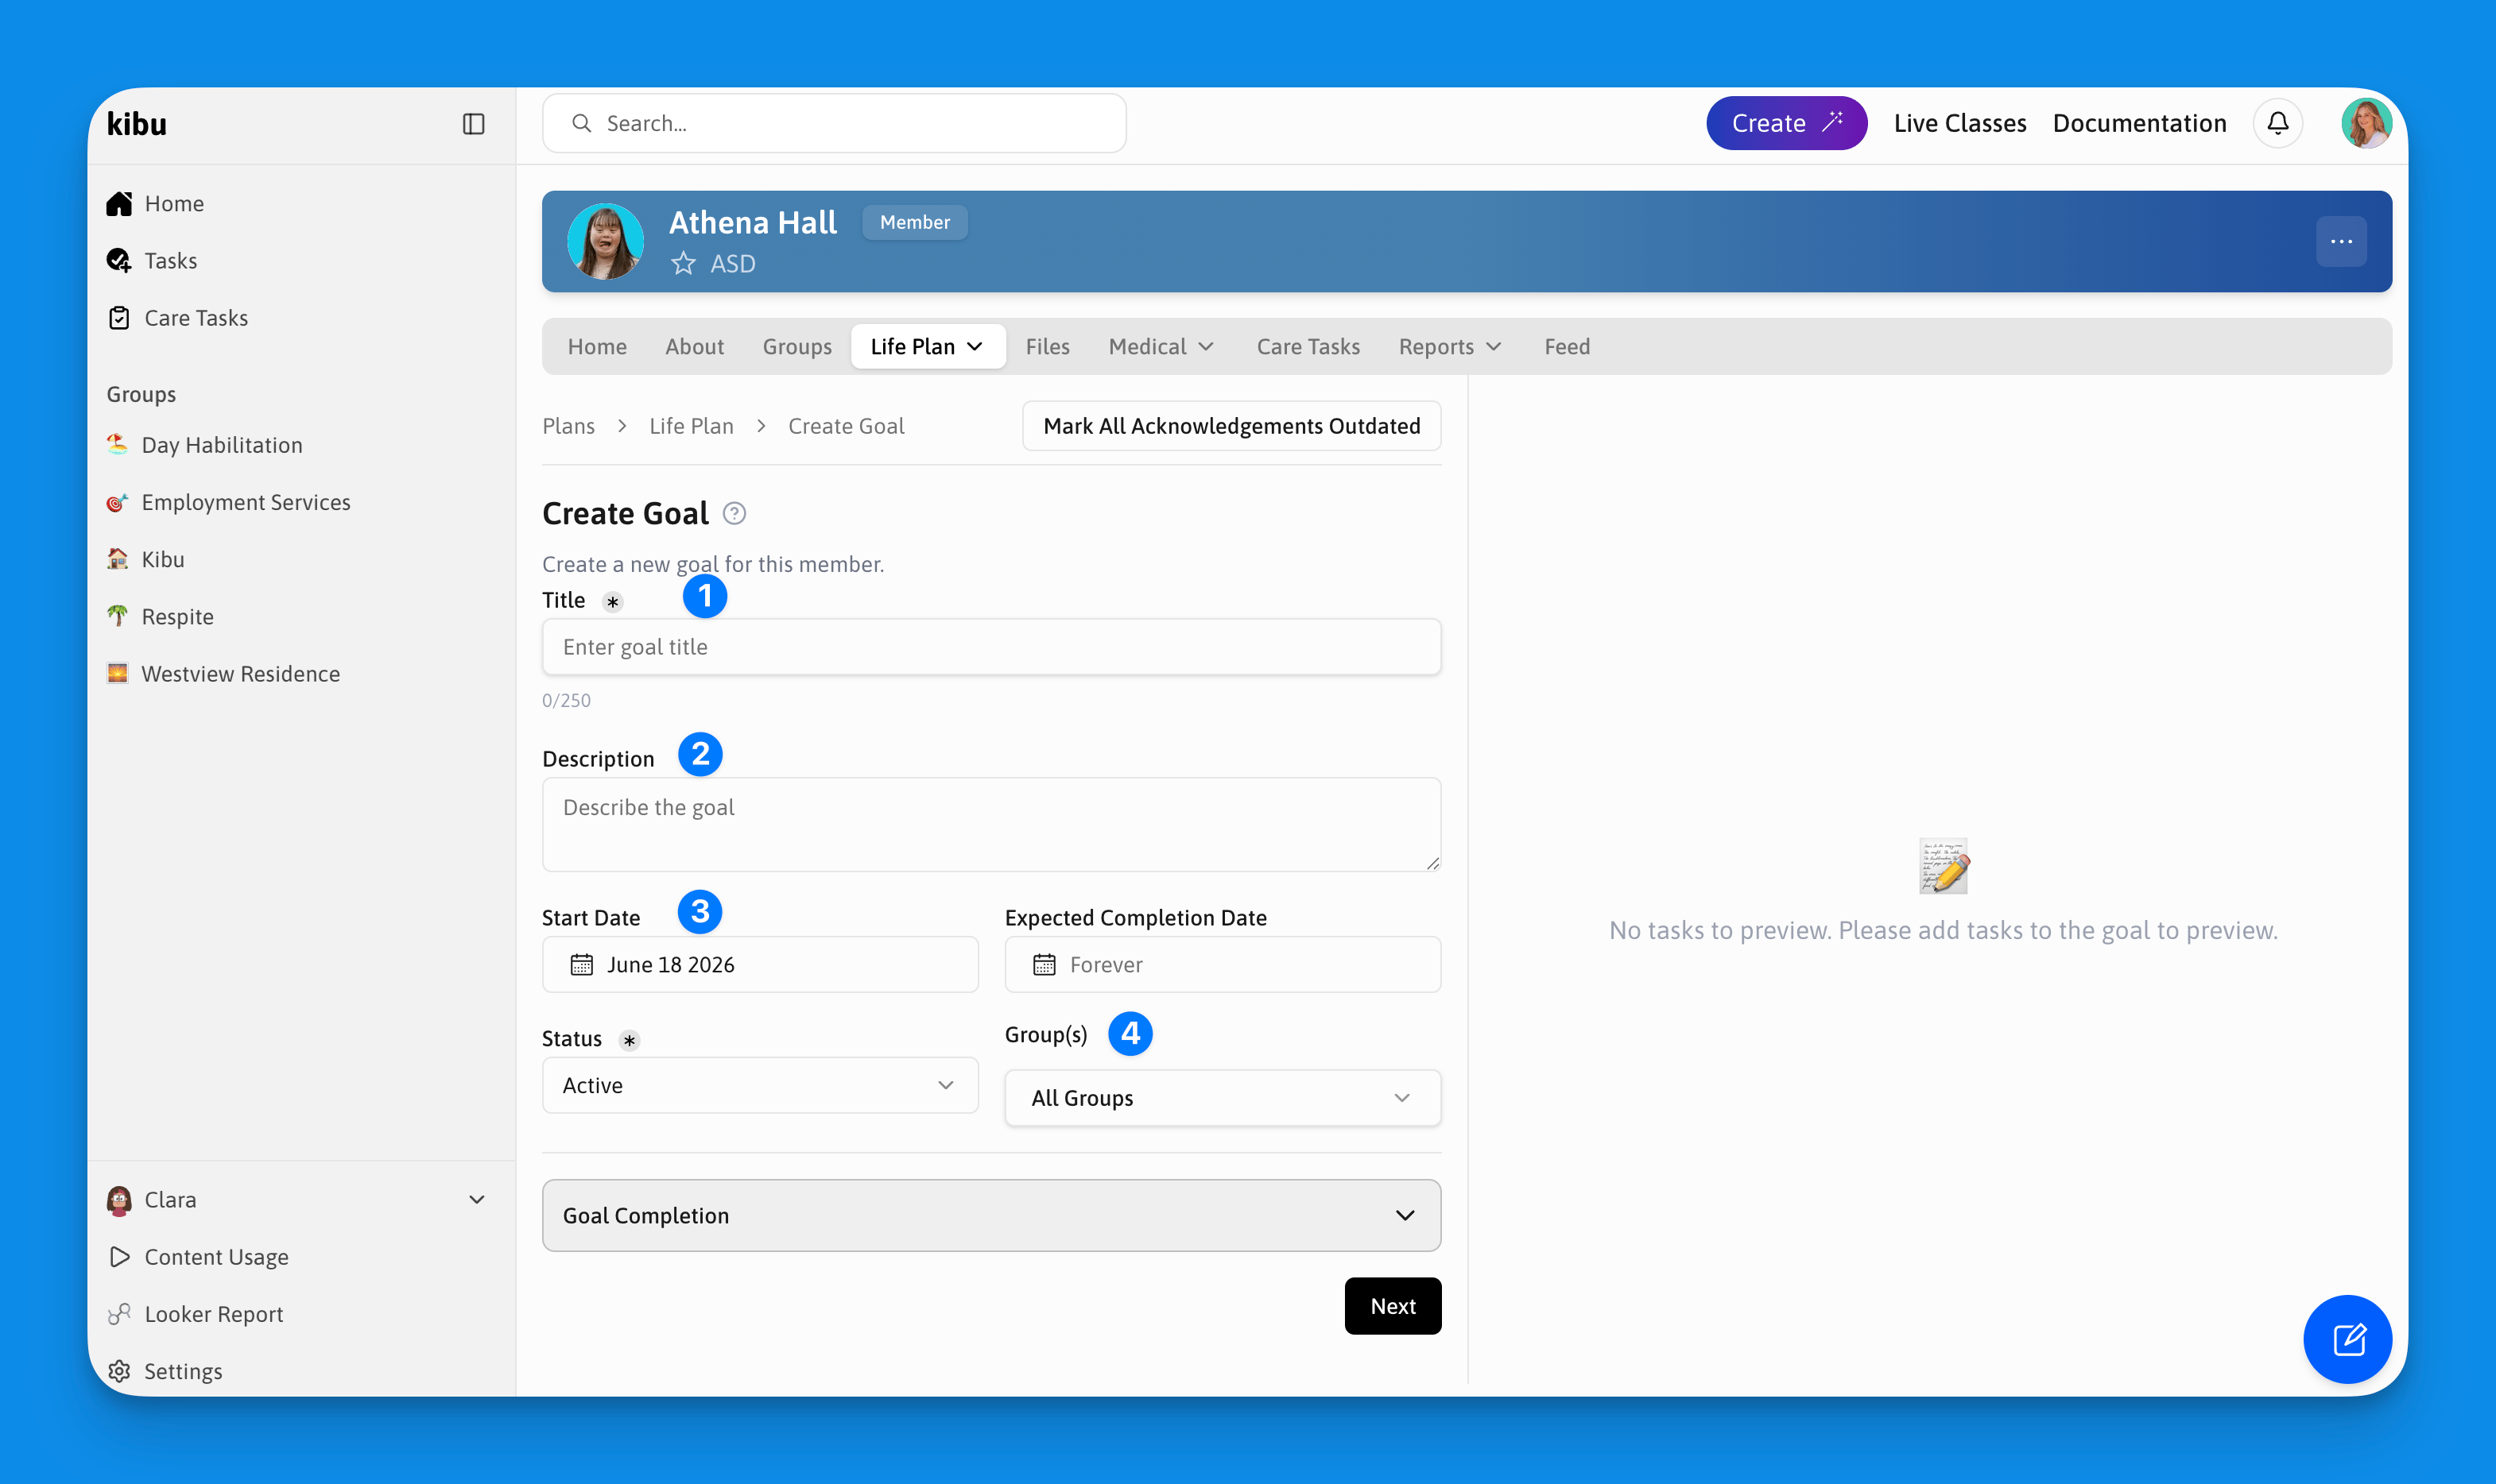Screen dimensions: 2496x1484
Task: Click the Create Goal help icon
Action: 734,514
